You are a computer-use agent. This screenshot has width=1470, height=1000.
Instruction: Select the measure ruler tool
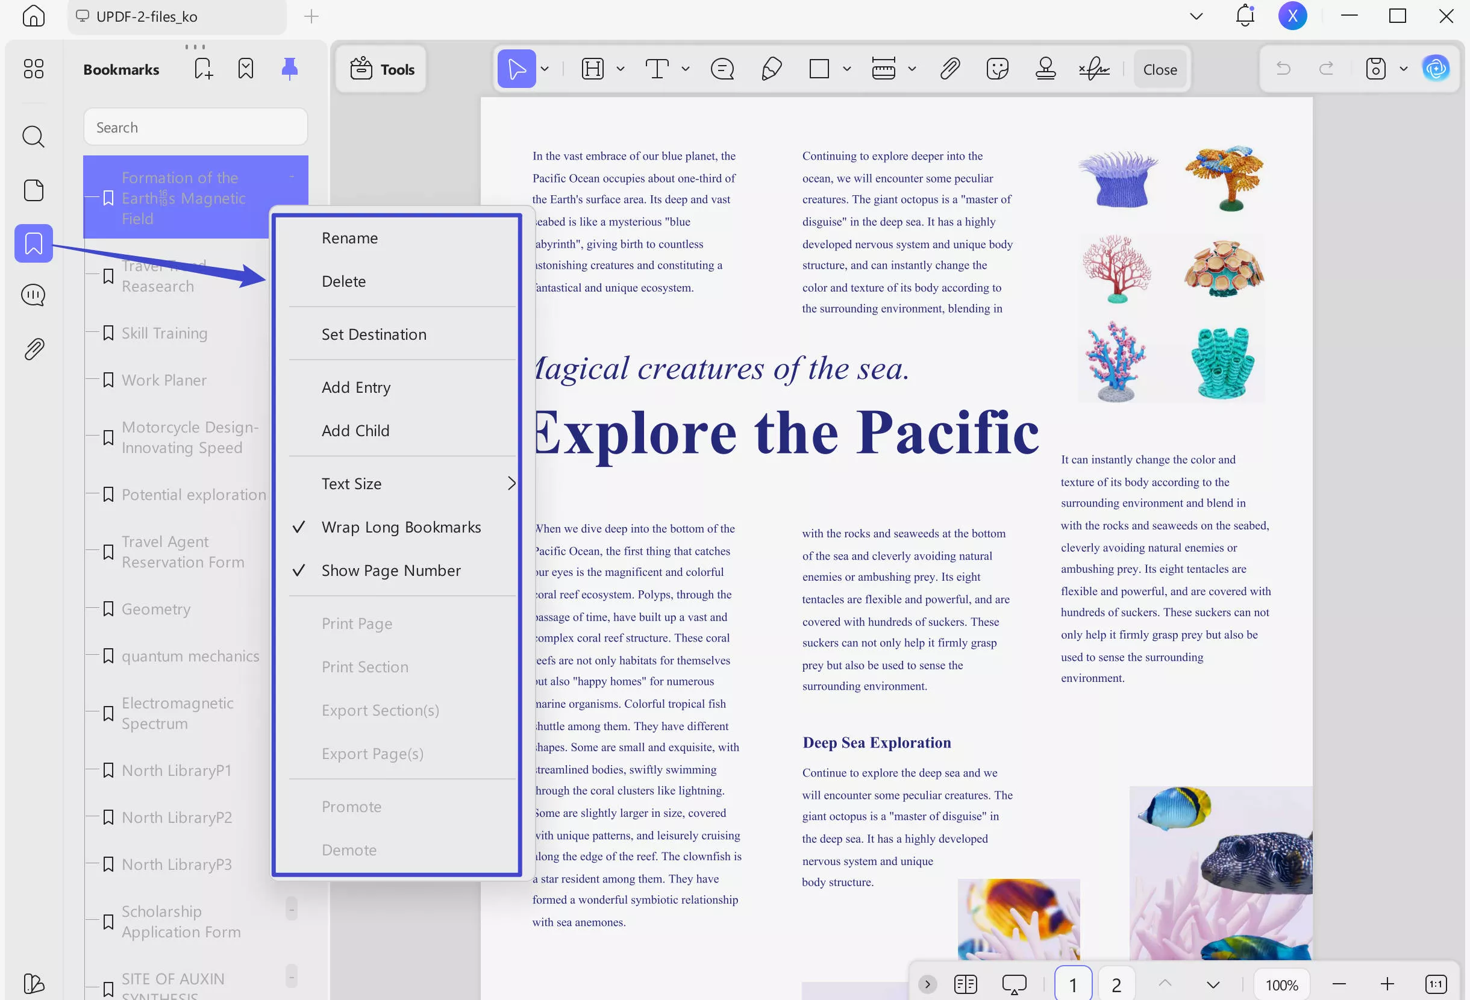pos(884,68)
